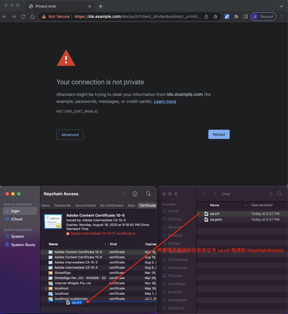Switch to the My Certificates tab
This screenshot has height=314, width=288.
(112, 205)
